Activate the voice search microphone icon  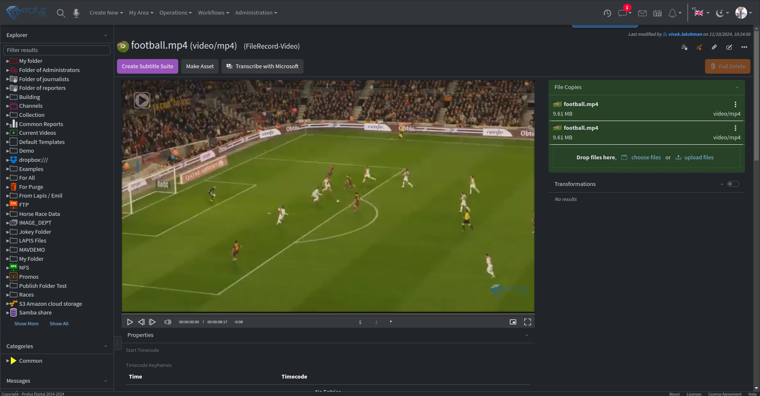[76, 13]
